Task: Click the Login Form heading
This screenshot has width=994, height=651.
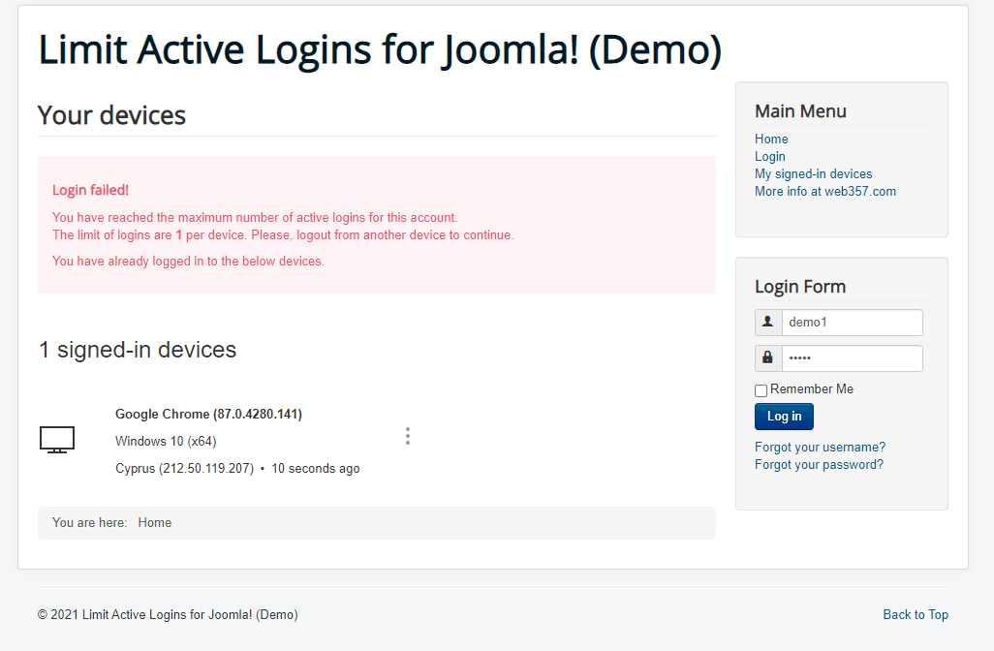Action: pyautogui.click(x=800, y=287)
